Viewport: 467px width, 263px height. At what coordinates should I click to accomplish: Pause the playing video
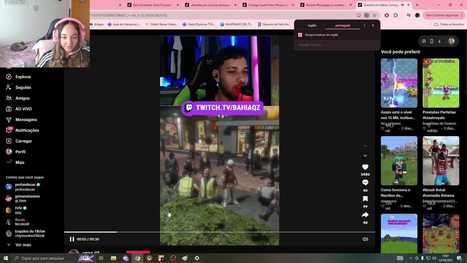click(x=72, y=239)
